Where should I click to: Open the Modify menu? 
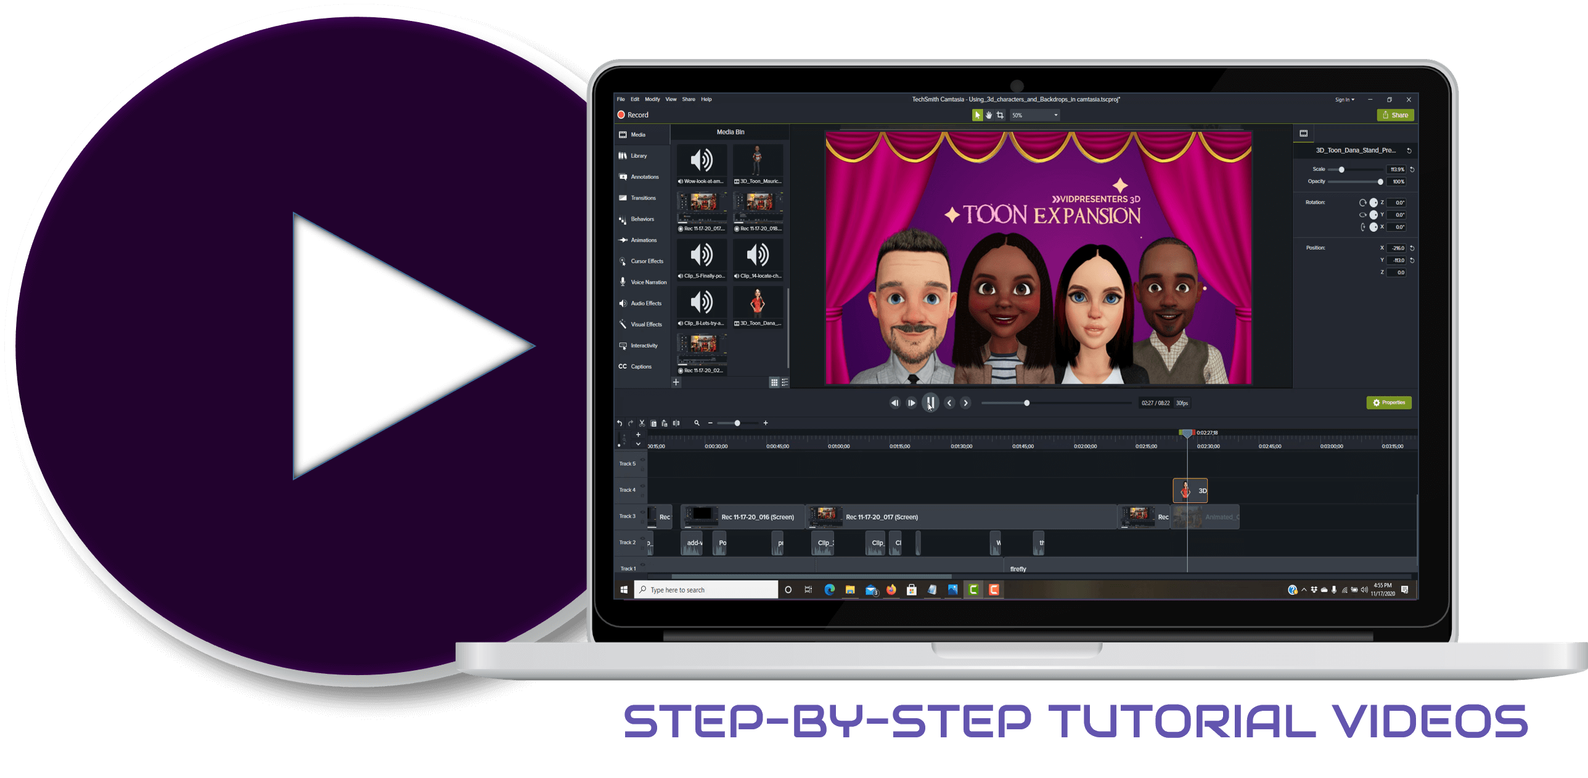[652, 99]
